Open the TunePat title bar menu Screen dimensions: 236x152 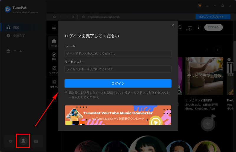(207, 6)
